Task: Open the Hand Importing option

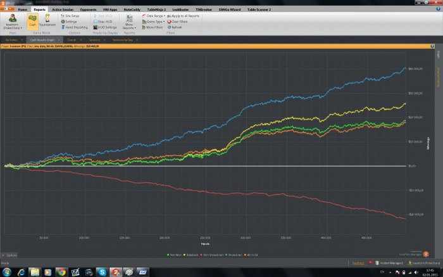Action: coord(74,27)
